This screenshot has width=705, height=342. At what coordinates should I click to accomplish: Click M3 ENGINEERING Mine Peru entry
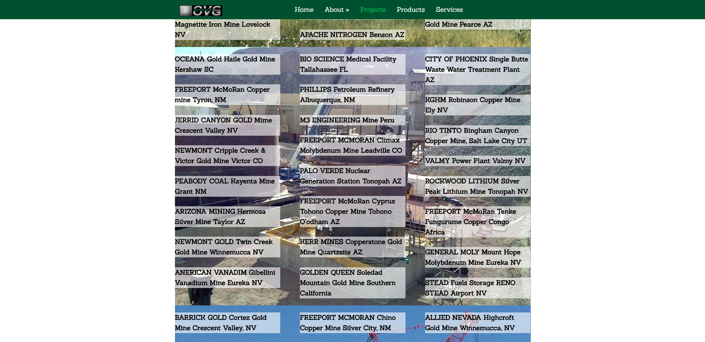click(x=352, y=120)
